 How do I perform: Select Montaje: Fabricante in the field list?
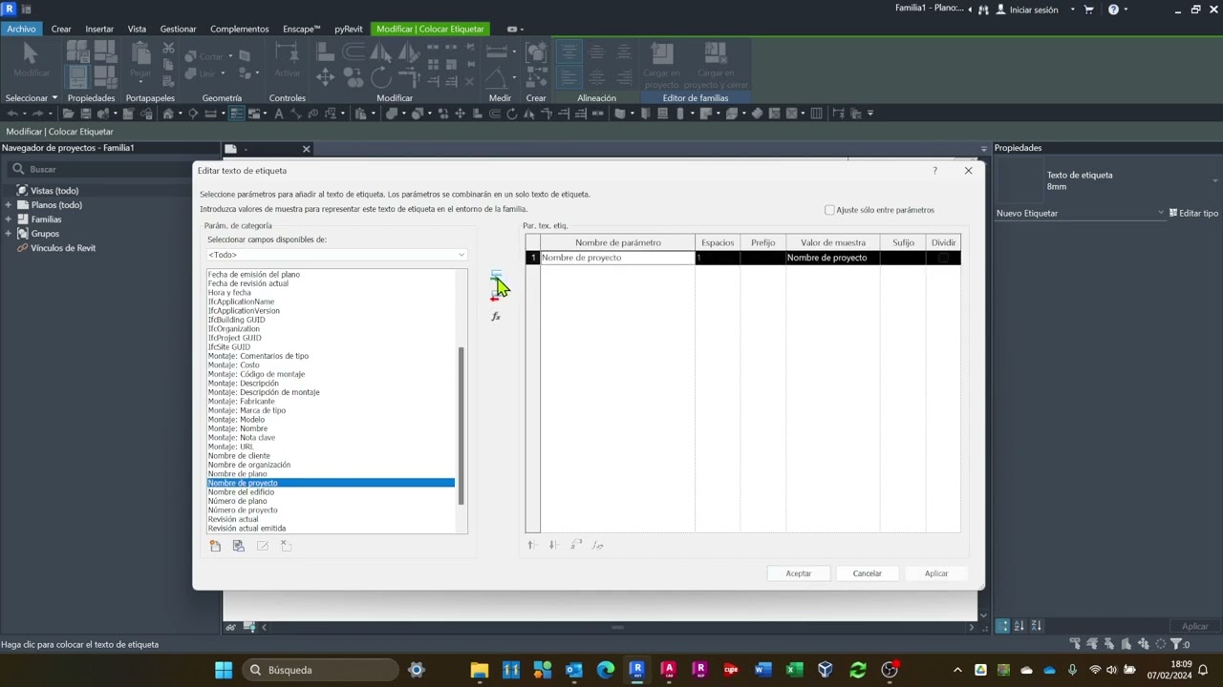click(x=242, y=402)
